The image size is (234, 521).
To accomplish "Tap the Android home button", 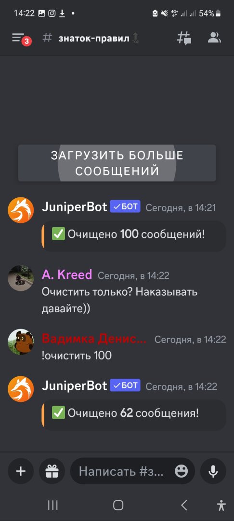I will coord(118,505).
